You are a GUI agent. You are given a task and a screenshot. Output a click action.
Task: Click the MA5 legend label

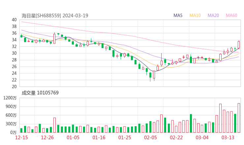(x=178, y=15)
